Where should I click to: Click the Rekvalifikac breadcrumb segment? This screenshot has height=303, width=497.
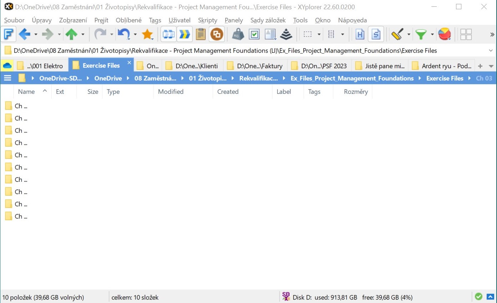pyautogui.click(x=258, y=78)
